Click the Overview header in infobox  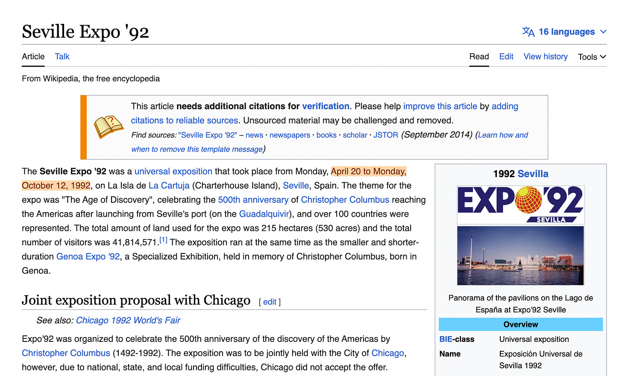521,324
